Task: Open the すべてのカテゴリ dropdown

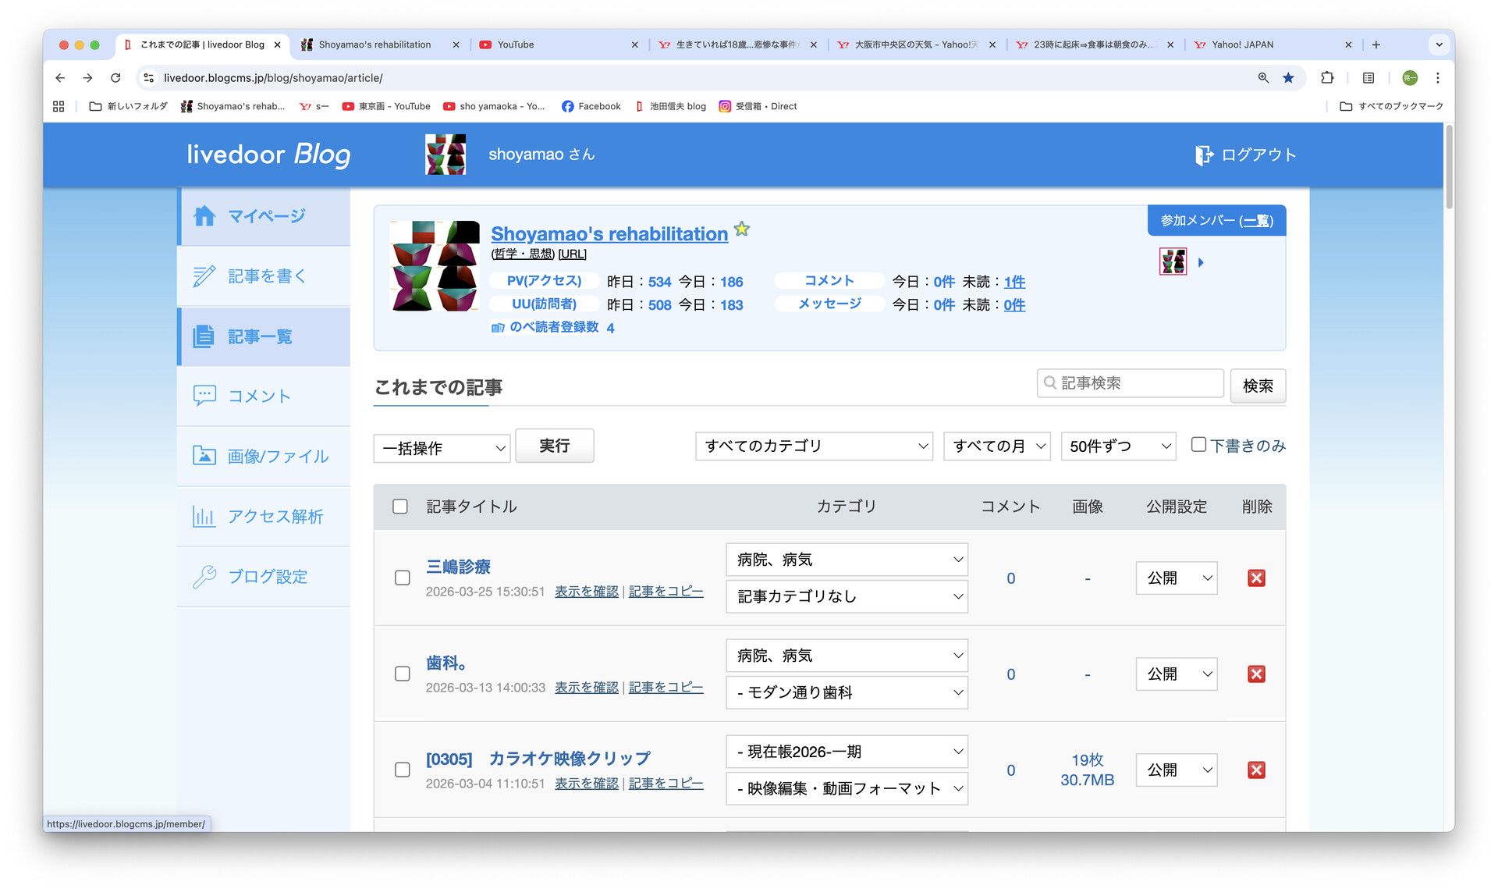Action: [x=814, y=446]
